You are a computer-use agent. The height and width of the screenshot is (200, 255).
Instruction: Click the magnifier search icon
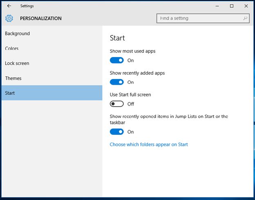(245, 18)
